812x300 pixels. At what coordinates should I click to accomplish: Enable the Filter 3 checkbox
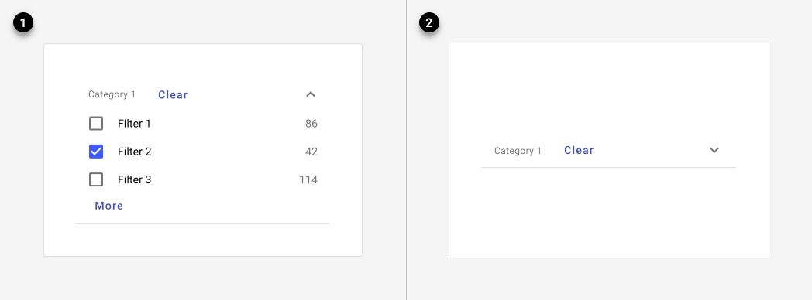click(x=96, y=179)
